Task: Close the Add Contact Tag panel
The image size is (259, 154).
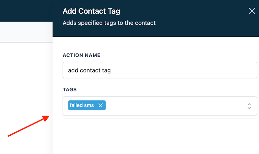Action: pos(252,11)
